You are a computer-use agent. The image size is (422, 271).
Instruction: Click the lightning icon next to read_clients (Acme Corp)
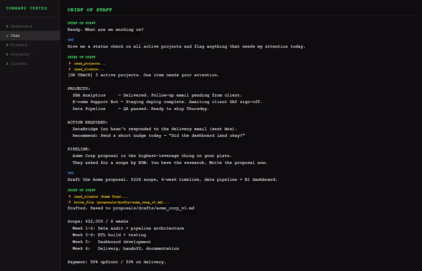click(70, 196)
